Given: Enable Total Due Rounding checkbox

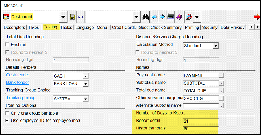Looking at the screenshot, I should pyautogui.click(x=8, y=45).
